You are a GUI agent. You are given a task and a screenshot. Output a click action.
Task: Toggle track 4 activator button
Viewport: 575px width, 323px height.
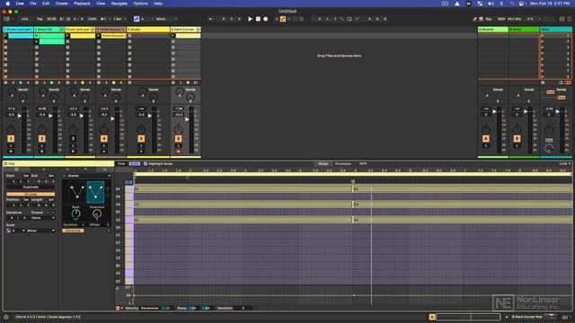104,138
